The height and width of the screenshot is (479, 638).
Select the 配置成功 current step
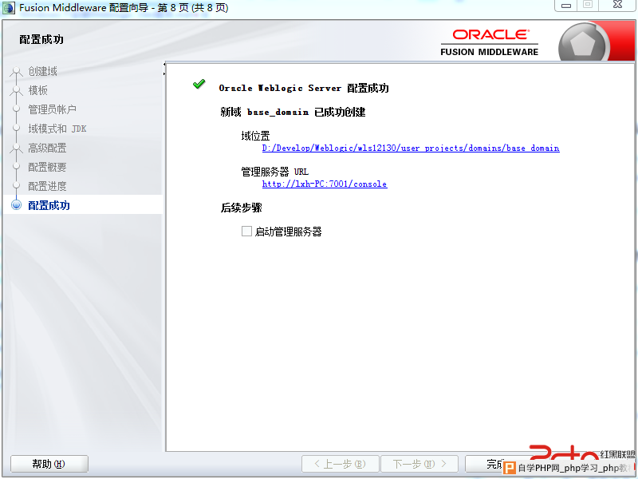49,205
